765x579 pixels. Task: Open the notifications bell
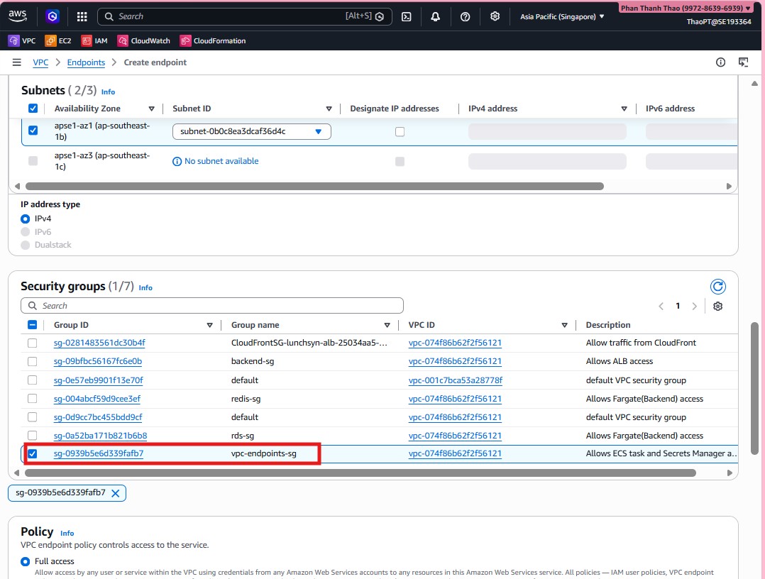click(435, 16)
